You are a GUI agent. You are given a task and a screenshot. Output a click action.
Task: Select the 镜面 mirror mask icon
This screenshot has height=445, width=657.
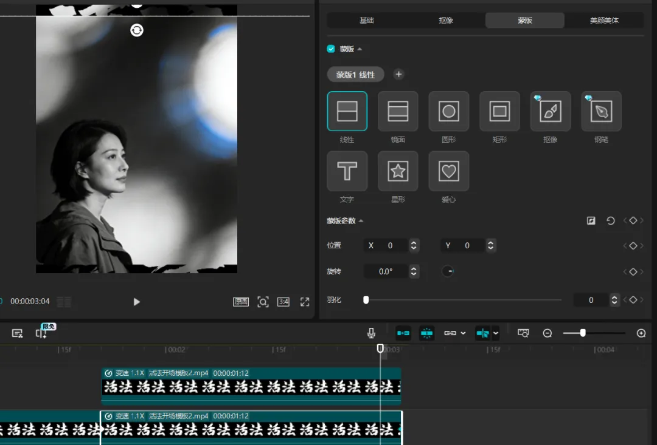click(x=398, y=111)
